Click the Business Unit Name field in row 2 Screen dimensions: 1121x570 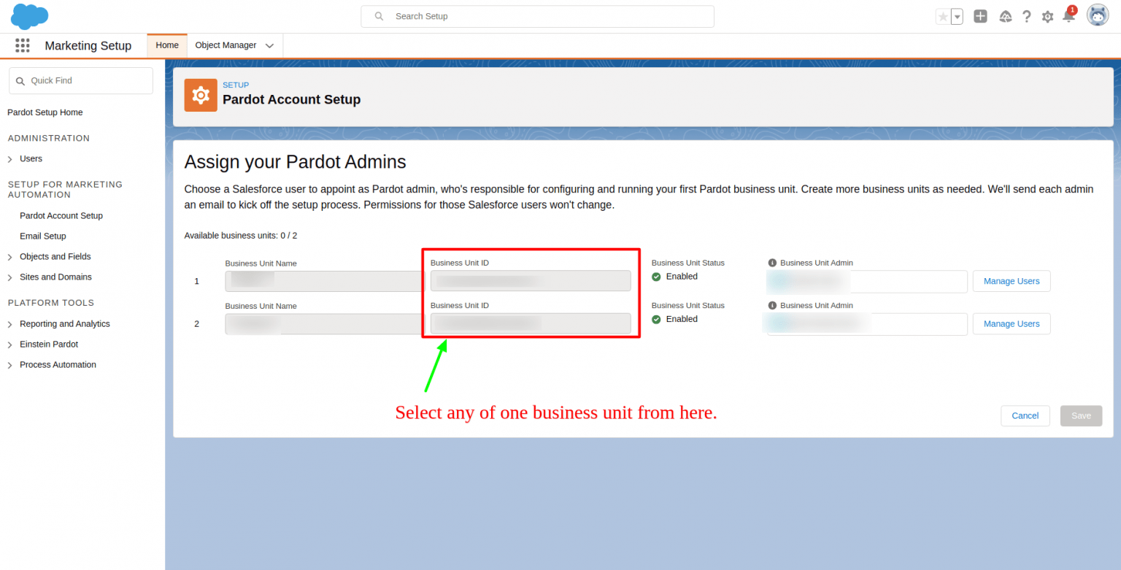click(x=324, y=324)
